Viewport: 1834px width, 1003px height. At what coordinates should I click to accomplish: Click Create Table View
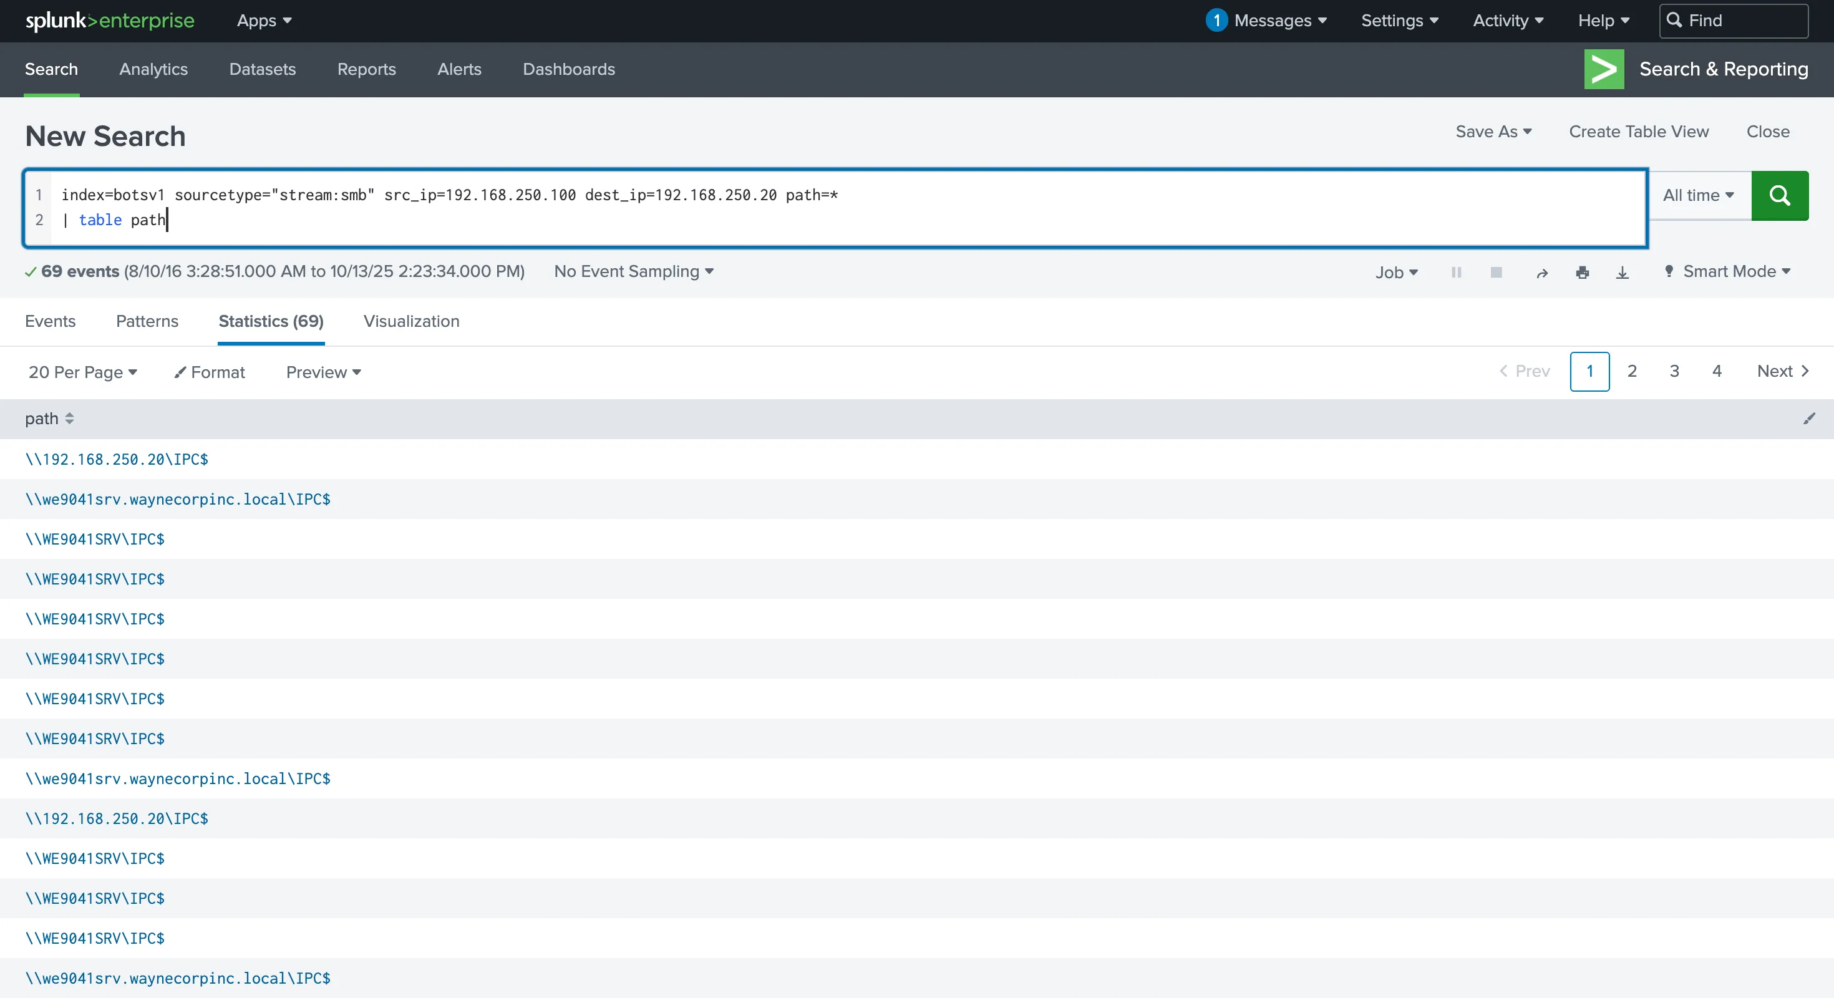pyautogui.click(x=1638, y=132)
